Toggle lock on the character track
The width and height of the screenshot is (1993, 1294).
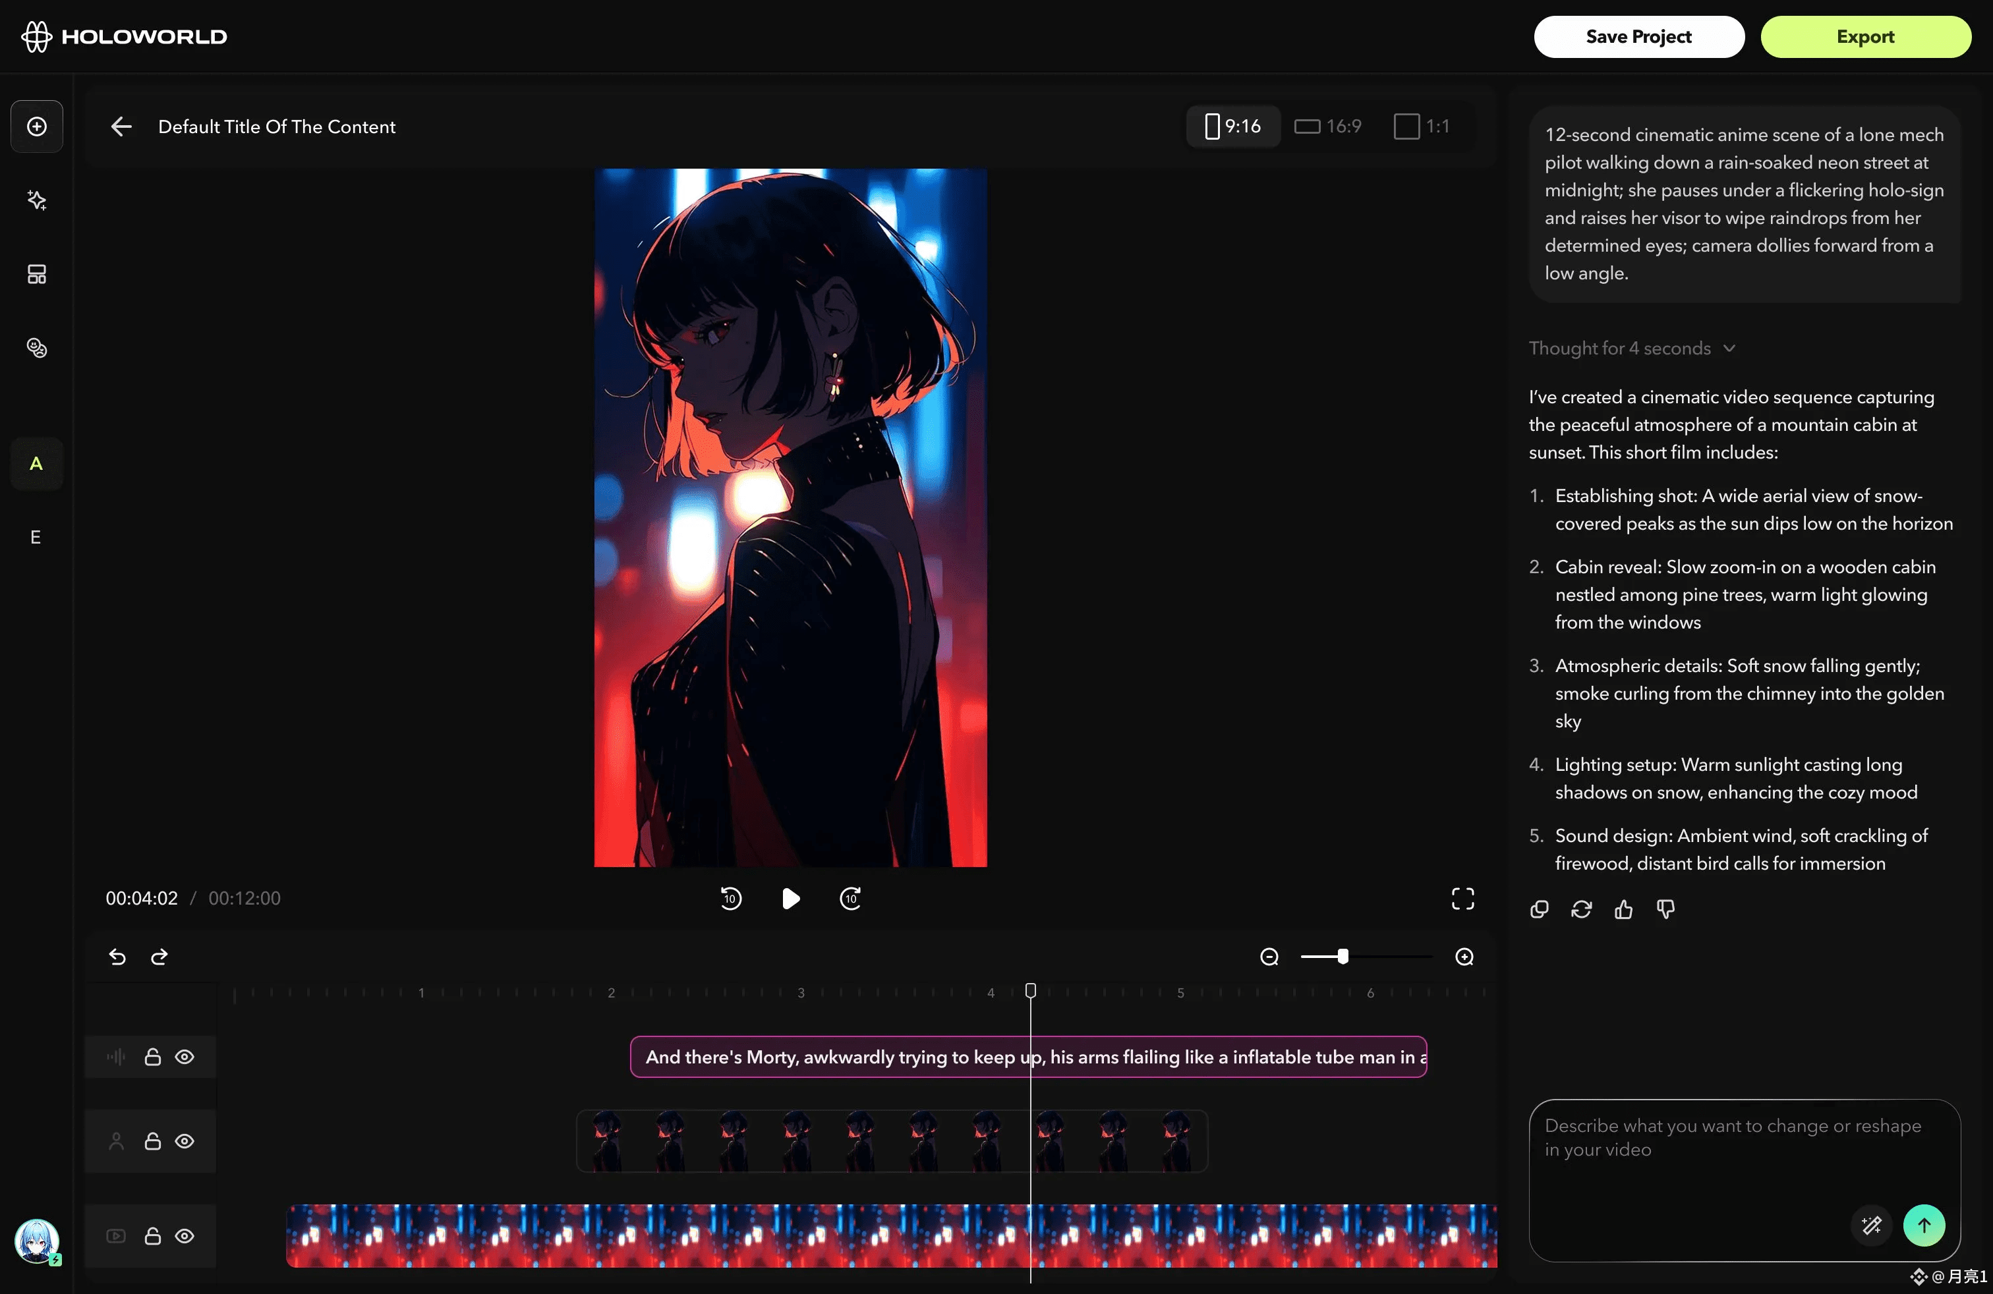pyautogui.click(x=152, y=1141)
